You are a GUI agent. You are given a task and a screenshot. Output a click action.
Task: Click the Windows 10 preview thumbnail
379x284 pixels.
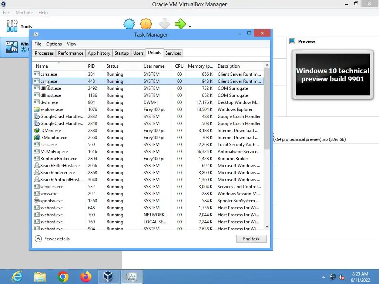pyautogui.click(x=333, y=74)
